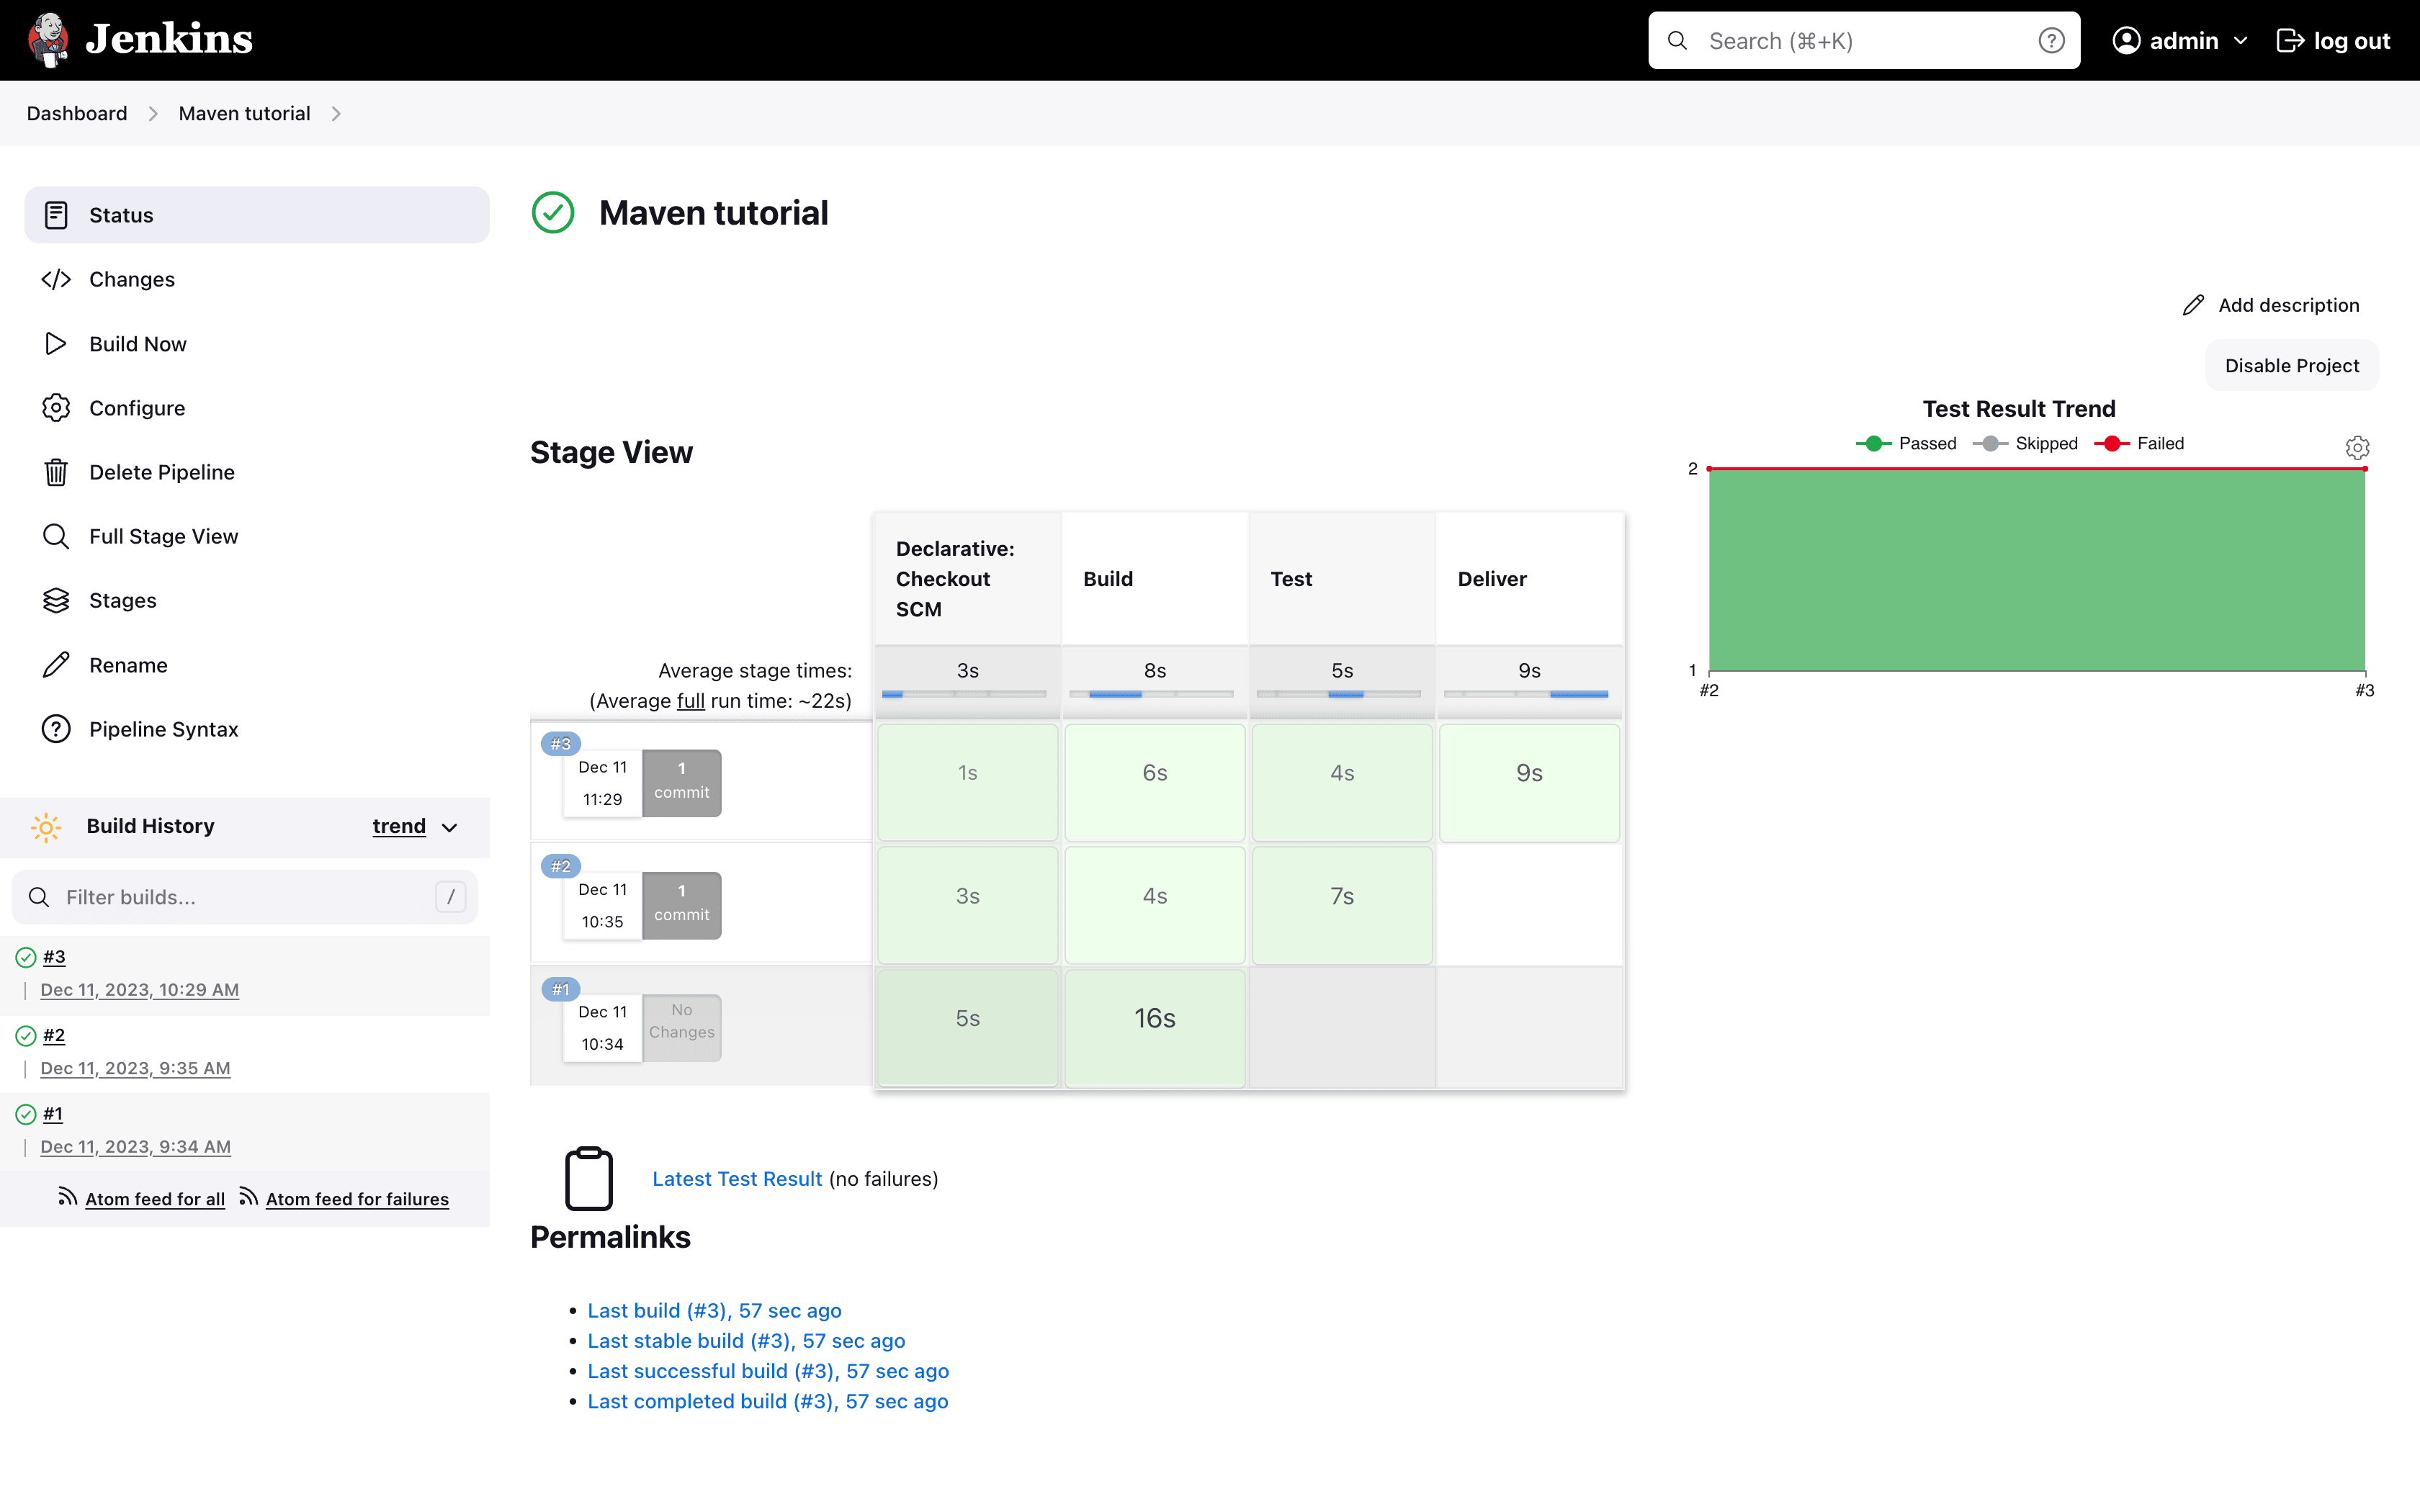Screen dimensions: 2420x1512
Task: Click the Rename pencil icon
Action: pos(56,664)
